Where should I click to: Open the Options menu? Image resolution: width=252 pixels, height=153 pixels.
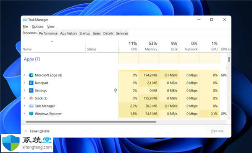[37, 27]
